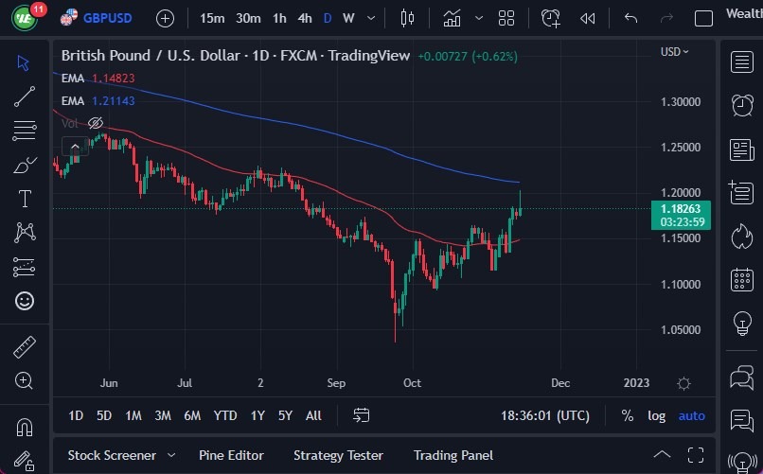Open the candlestick chart style picker

408,18
